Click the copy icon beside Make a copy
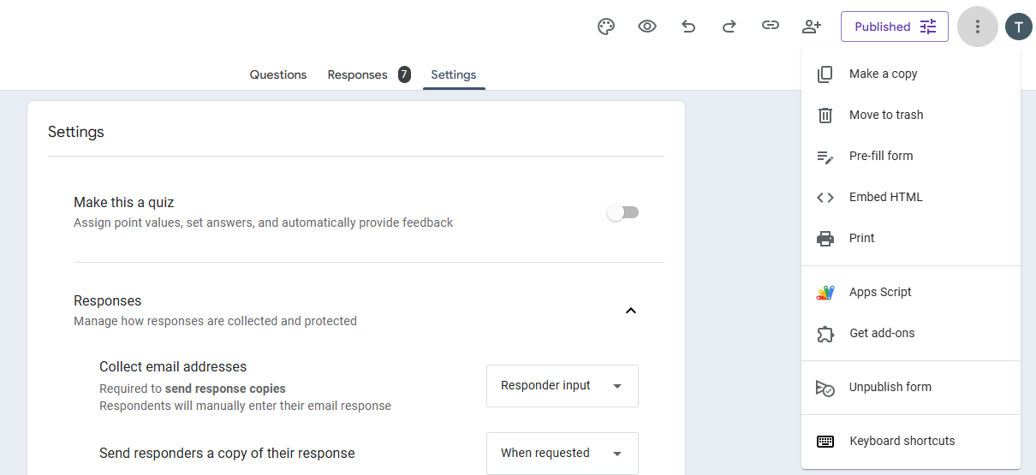 [825, 74]
